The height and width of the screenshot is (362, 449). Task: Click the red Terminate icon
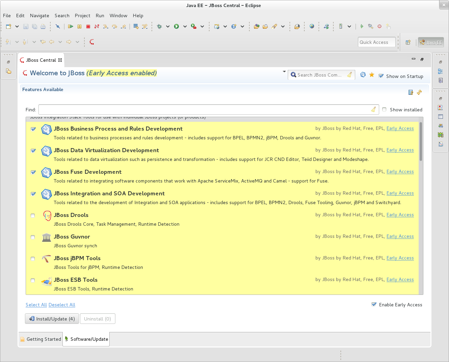(88, 26)
